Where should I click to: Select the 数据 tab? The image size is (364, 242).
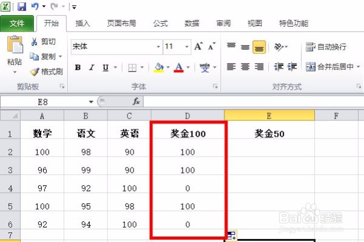[192, 24]
